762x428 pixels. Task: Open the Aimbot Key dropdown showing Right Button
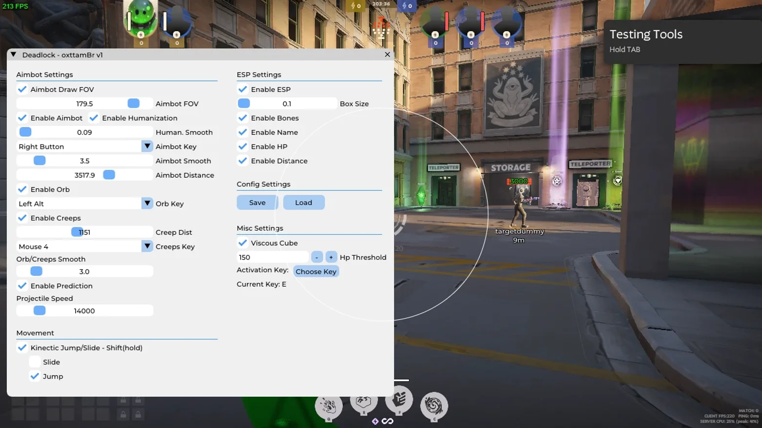pos(85,146)
